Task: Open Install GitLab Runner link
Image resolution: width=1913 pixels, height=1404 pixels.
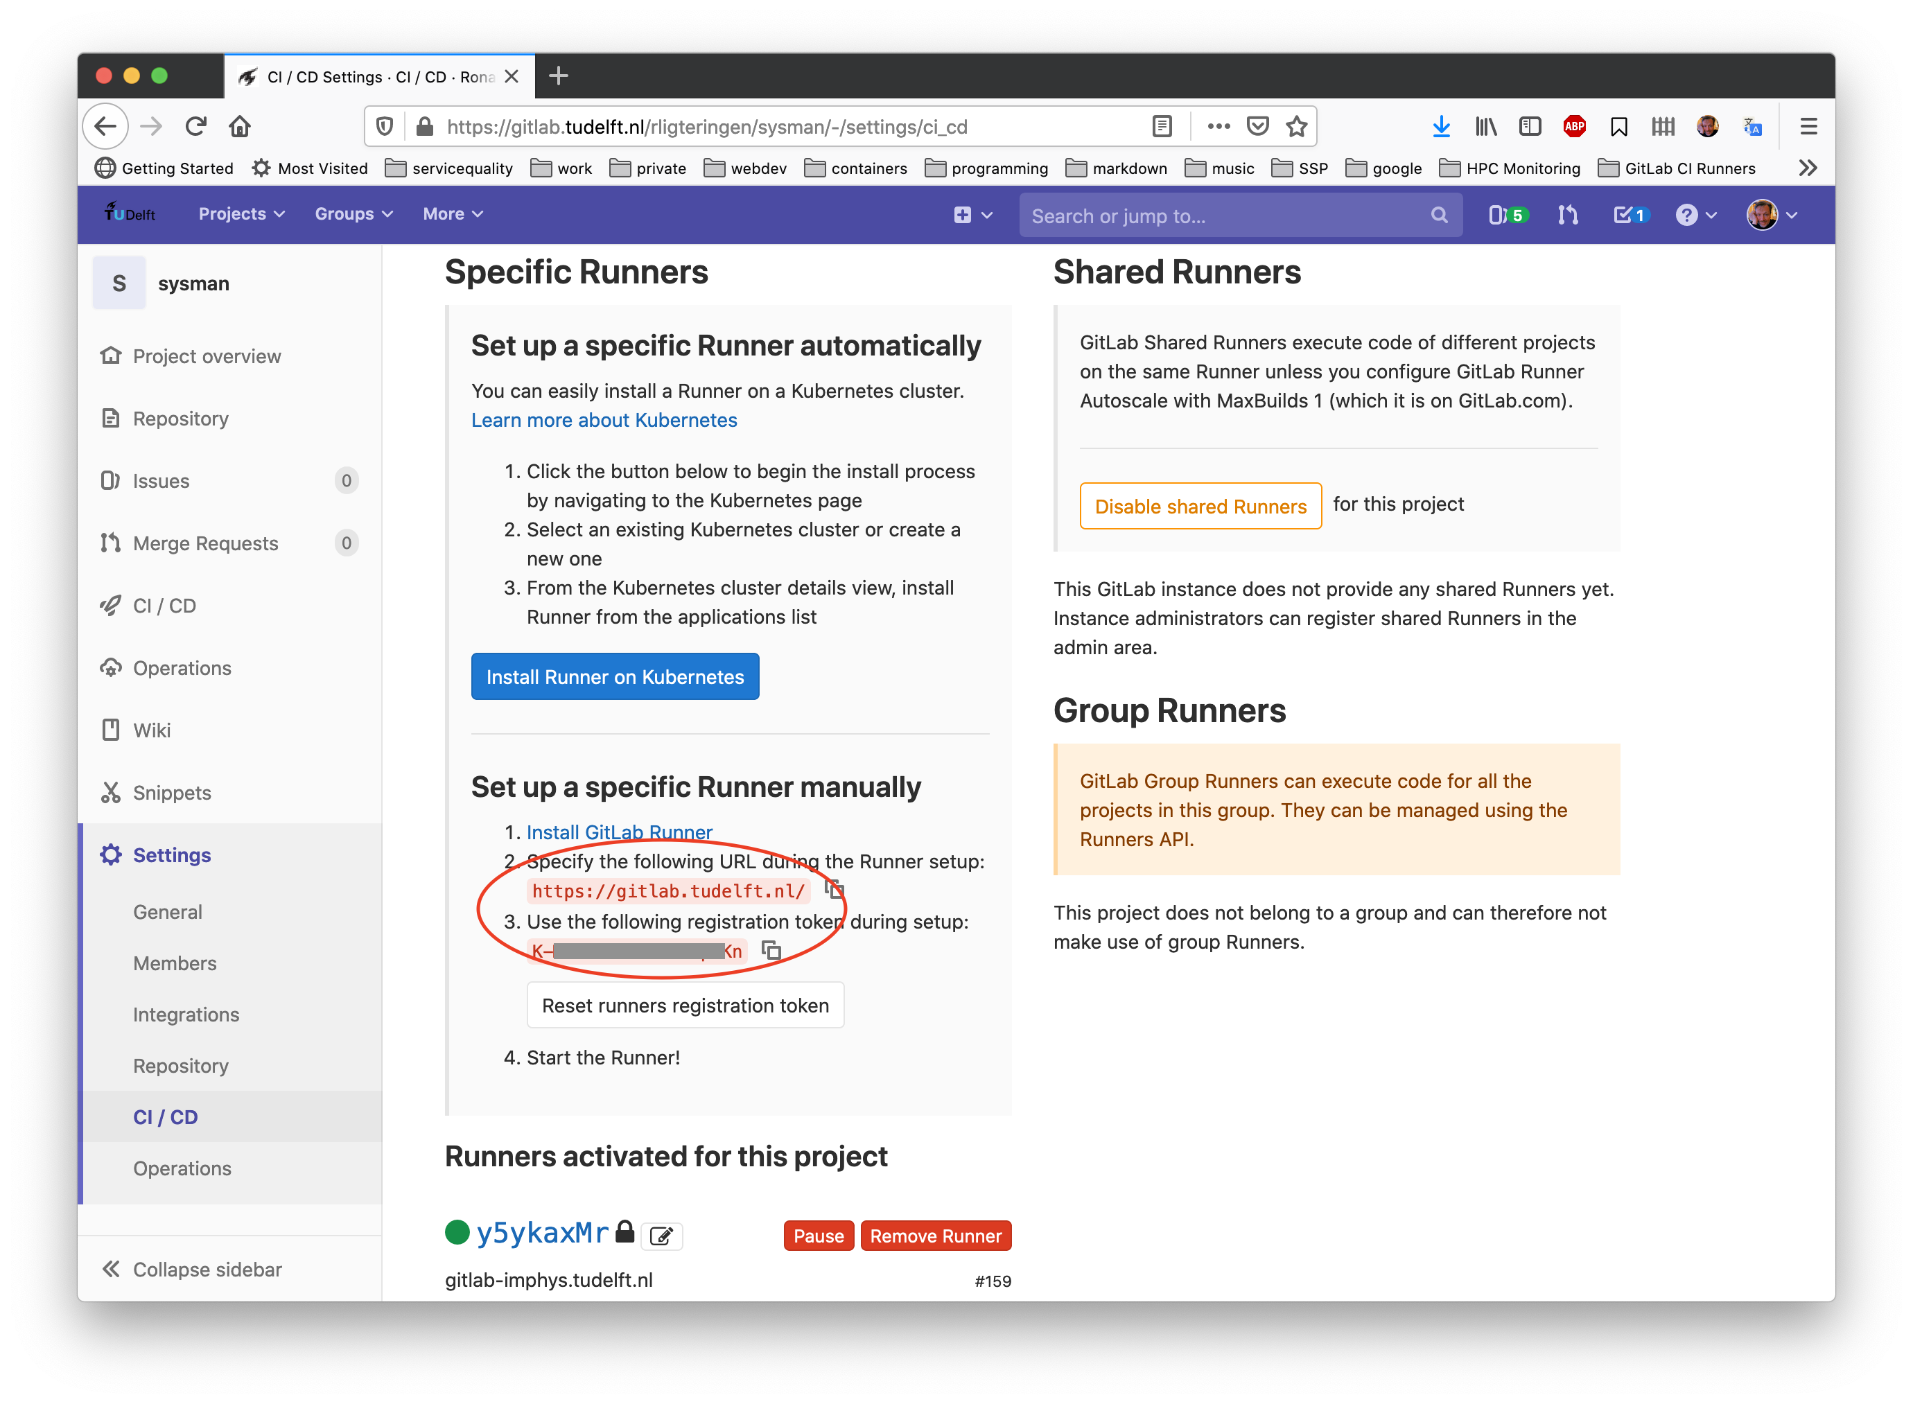Action: [x=620, y=832]
